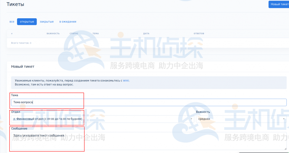Expand the Важность priority dropdown
Image resolution: width=289 pixels, height=153 pixels.
coord(241,119)
